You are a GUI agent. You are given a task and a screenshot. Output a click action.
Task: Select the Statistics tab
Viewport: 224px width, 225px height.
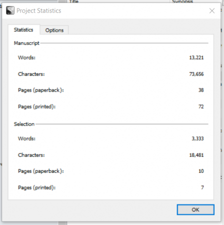point(23,29)
